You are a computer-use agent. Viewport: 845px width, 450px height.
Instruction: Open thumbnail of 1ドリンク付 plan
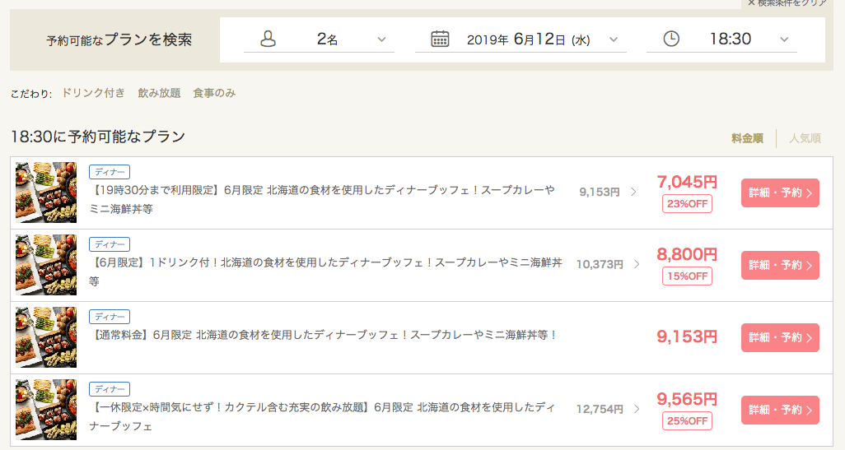click(46, 265)
